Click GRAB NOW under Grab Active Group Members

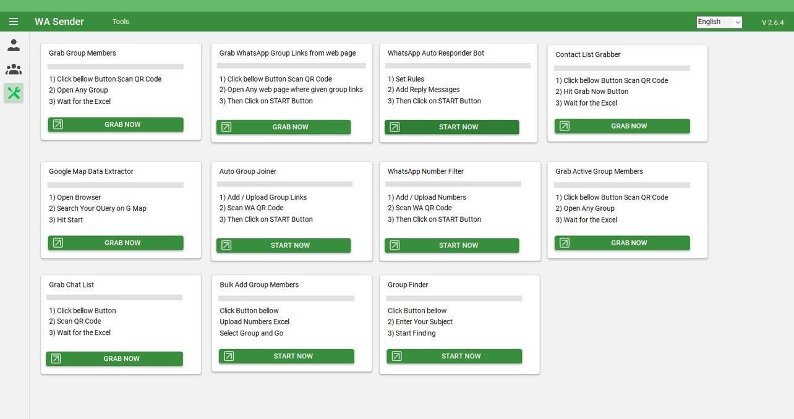pyautogui.click(x=622, y=243)
